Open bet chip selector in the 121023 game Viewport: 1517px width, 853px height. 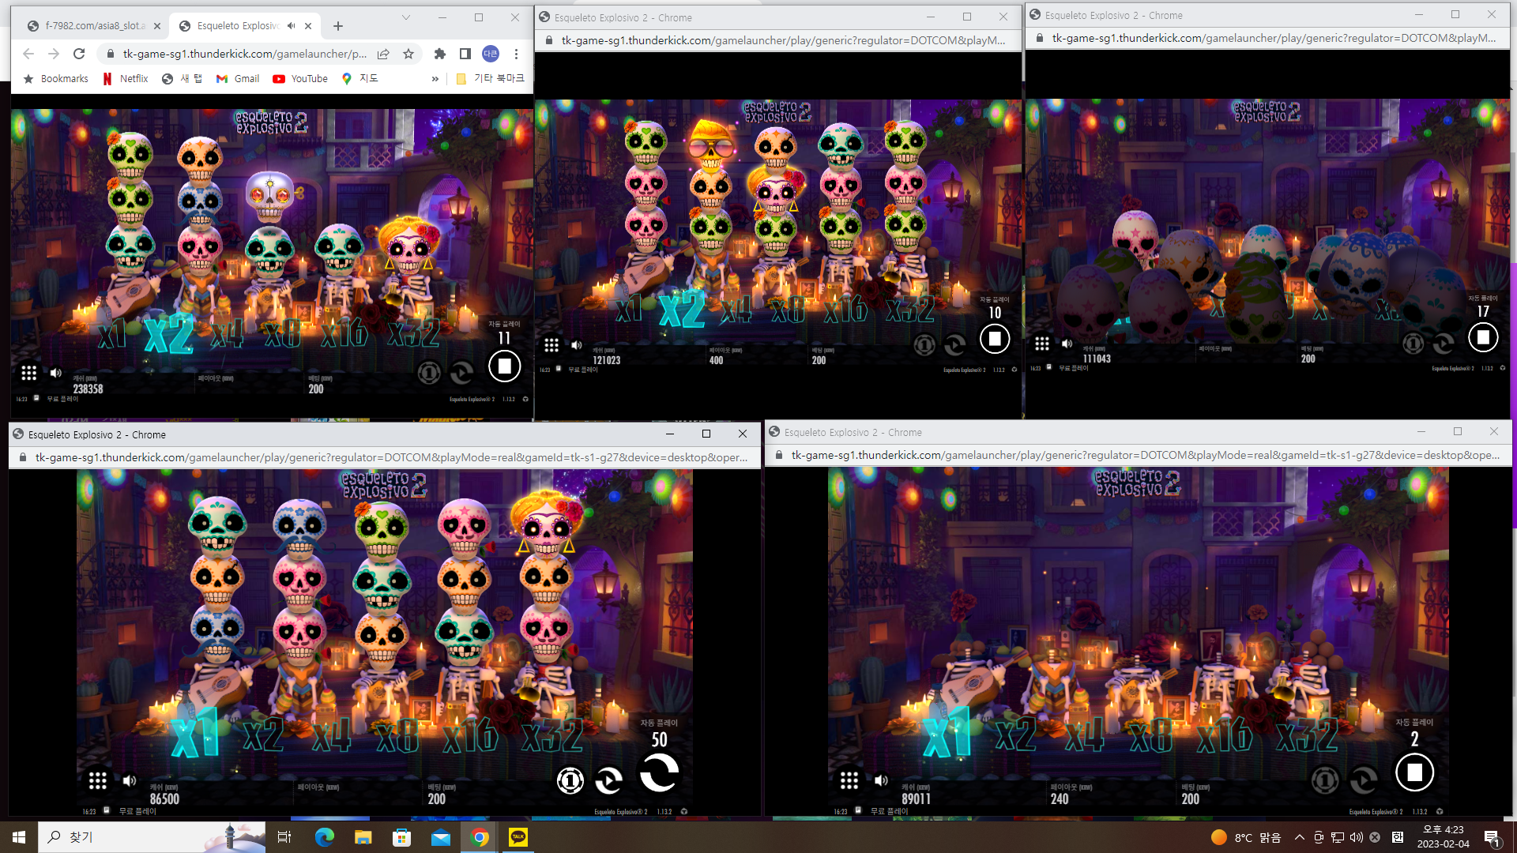[x=924, y=345]
